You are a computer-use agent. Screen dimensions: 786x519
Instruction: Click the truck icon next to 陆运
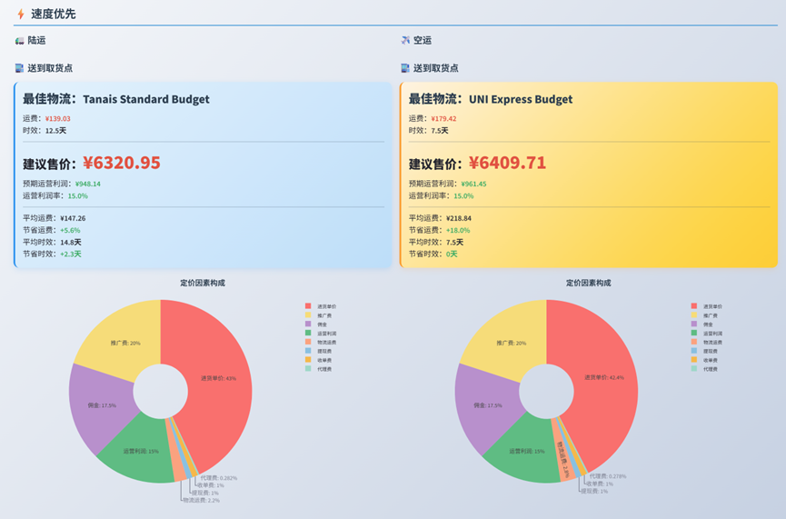(x=20, y=41)
